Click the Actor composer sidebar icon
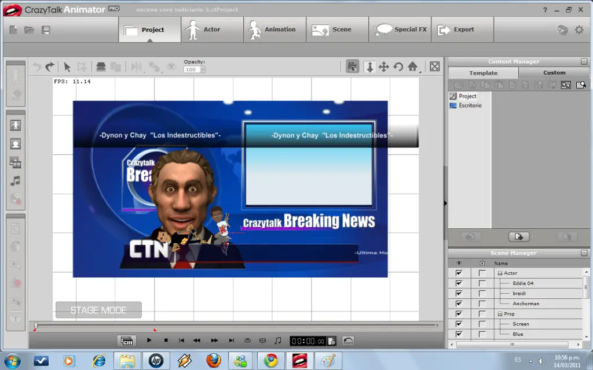 [x=16, y=125]
